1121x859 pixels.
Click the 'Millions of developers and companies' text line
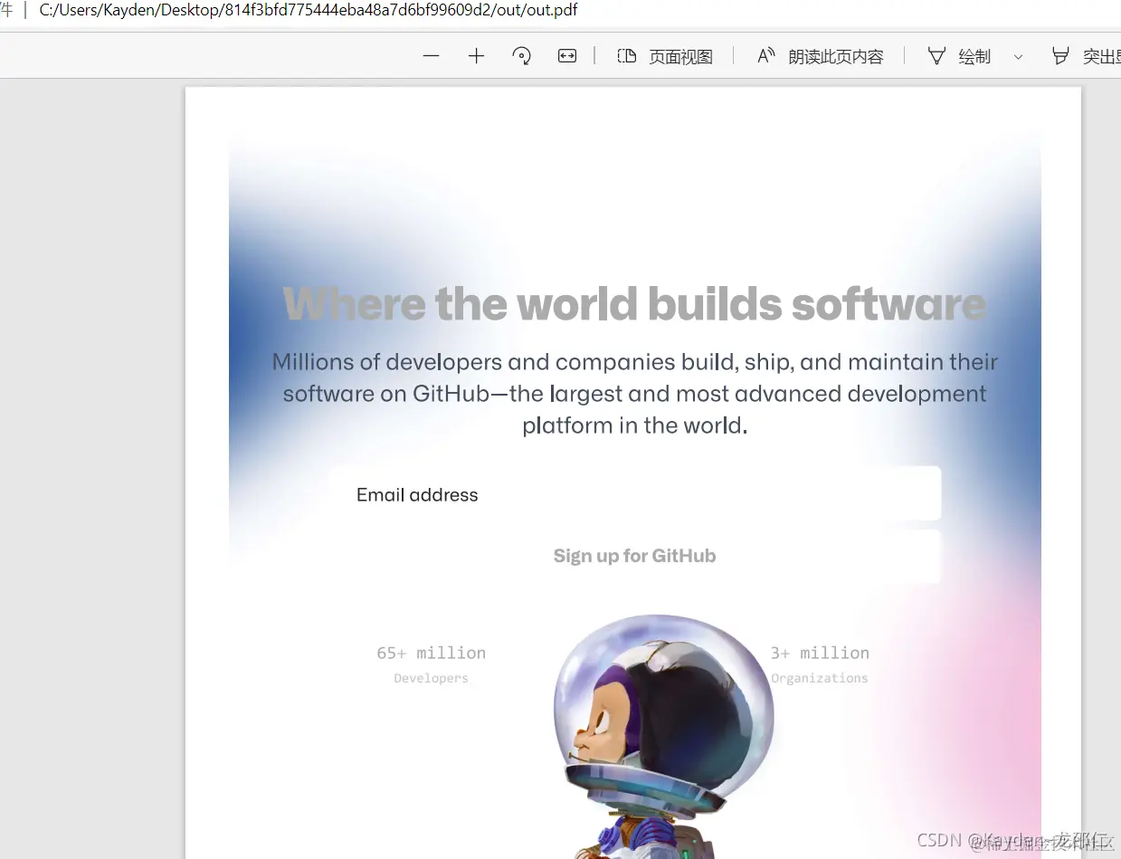pos(635,362)
